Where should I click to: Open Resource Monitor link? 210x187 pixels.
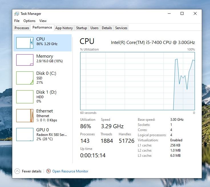coord(70,171)
